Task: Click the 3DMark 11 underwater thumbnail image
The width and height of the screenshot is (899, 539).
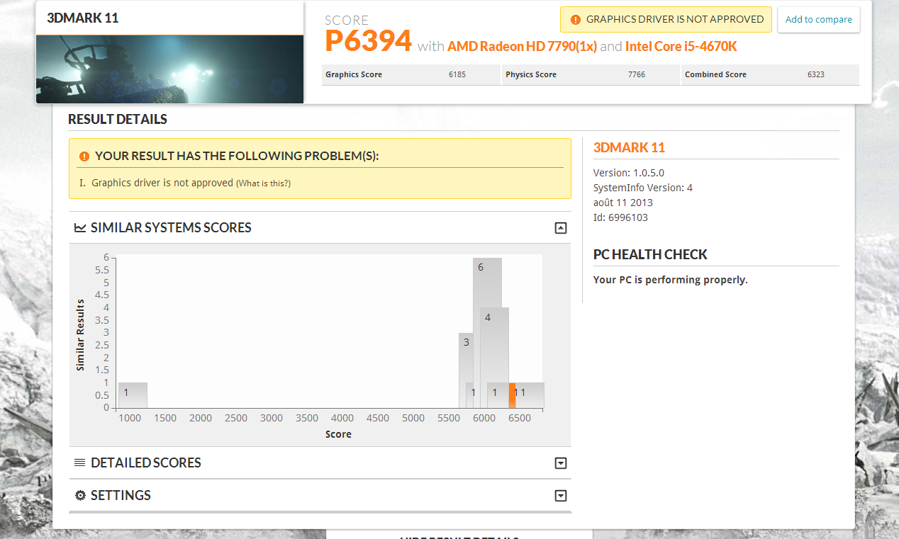Action: pyautogui.click(x=170, y=69)
